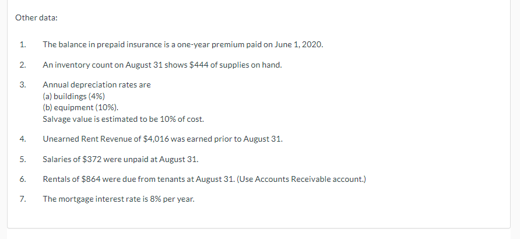Click the $864 rentals amount
The width and height of the screenshot is (520, 239).
pyautogui.click(x=91, y=180)
